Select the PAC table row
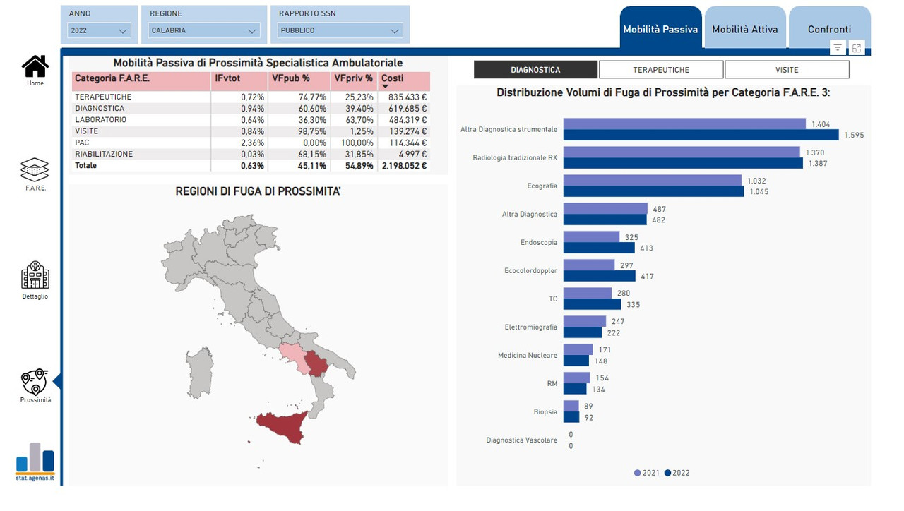The image size is (904, 511). (x=251, y=143)
